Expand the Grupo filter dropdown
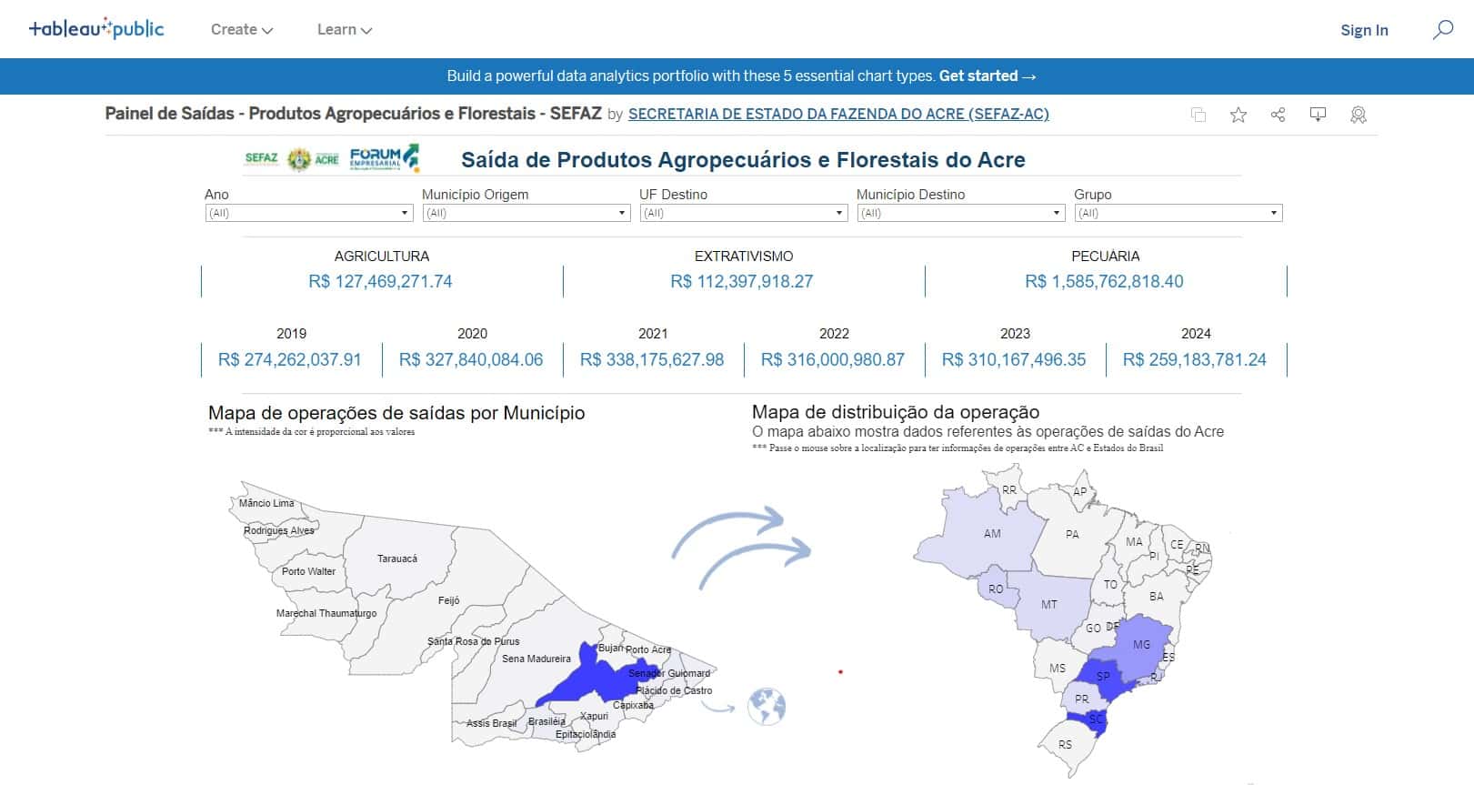Screen dimensions: 1474x785 coord(1178,213)
